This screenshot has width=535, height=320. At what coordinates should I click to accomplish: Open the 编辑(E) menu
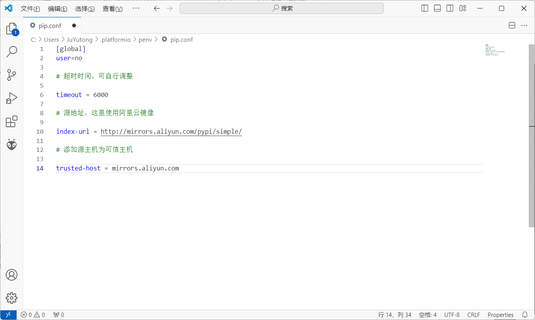coord(58,9)
